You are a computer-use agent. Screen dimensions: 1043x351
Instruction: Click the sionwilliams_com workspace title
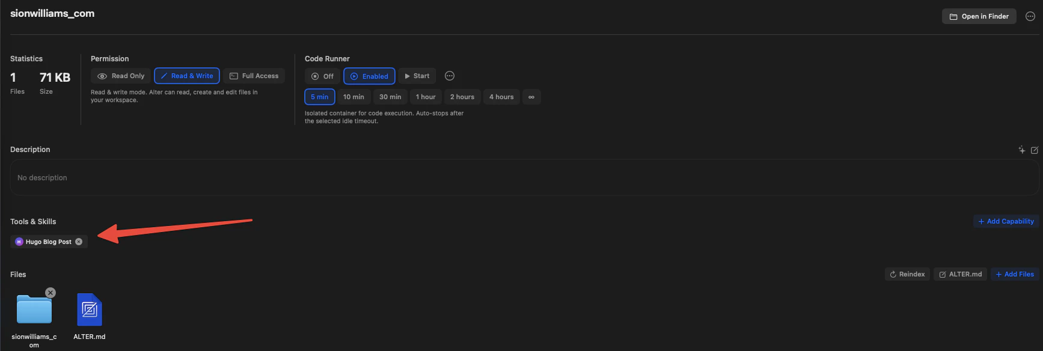click(52, 13)
